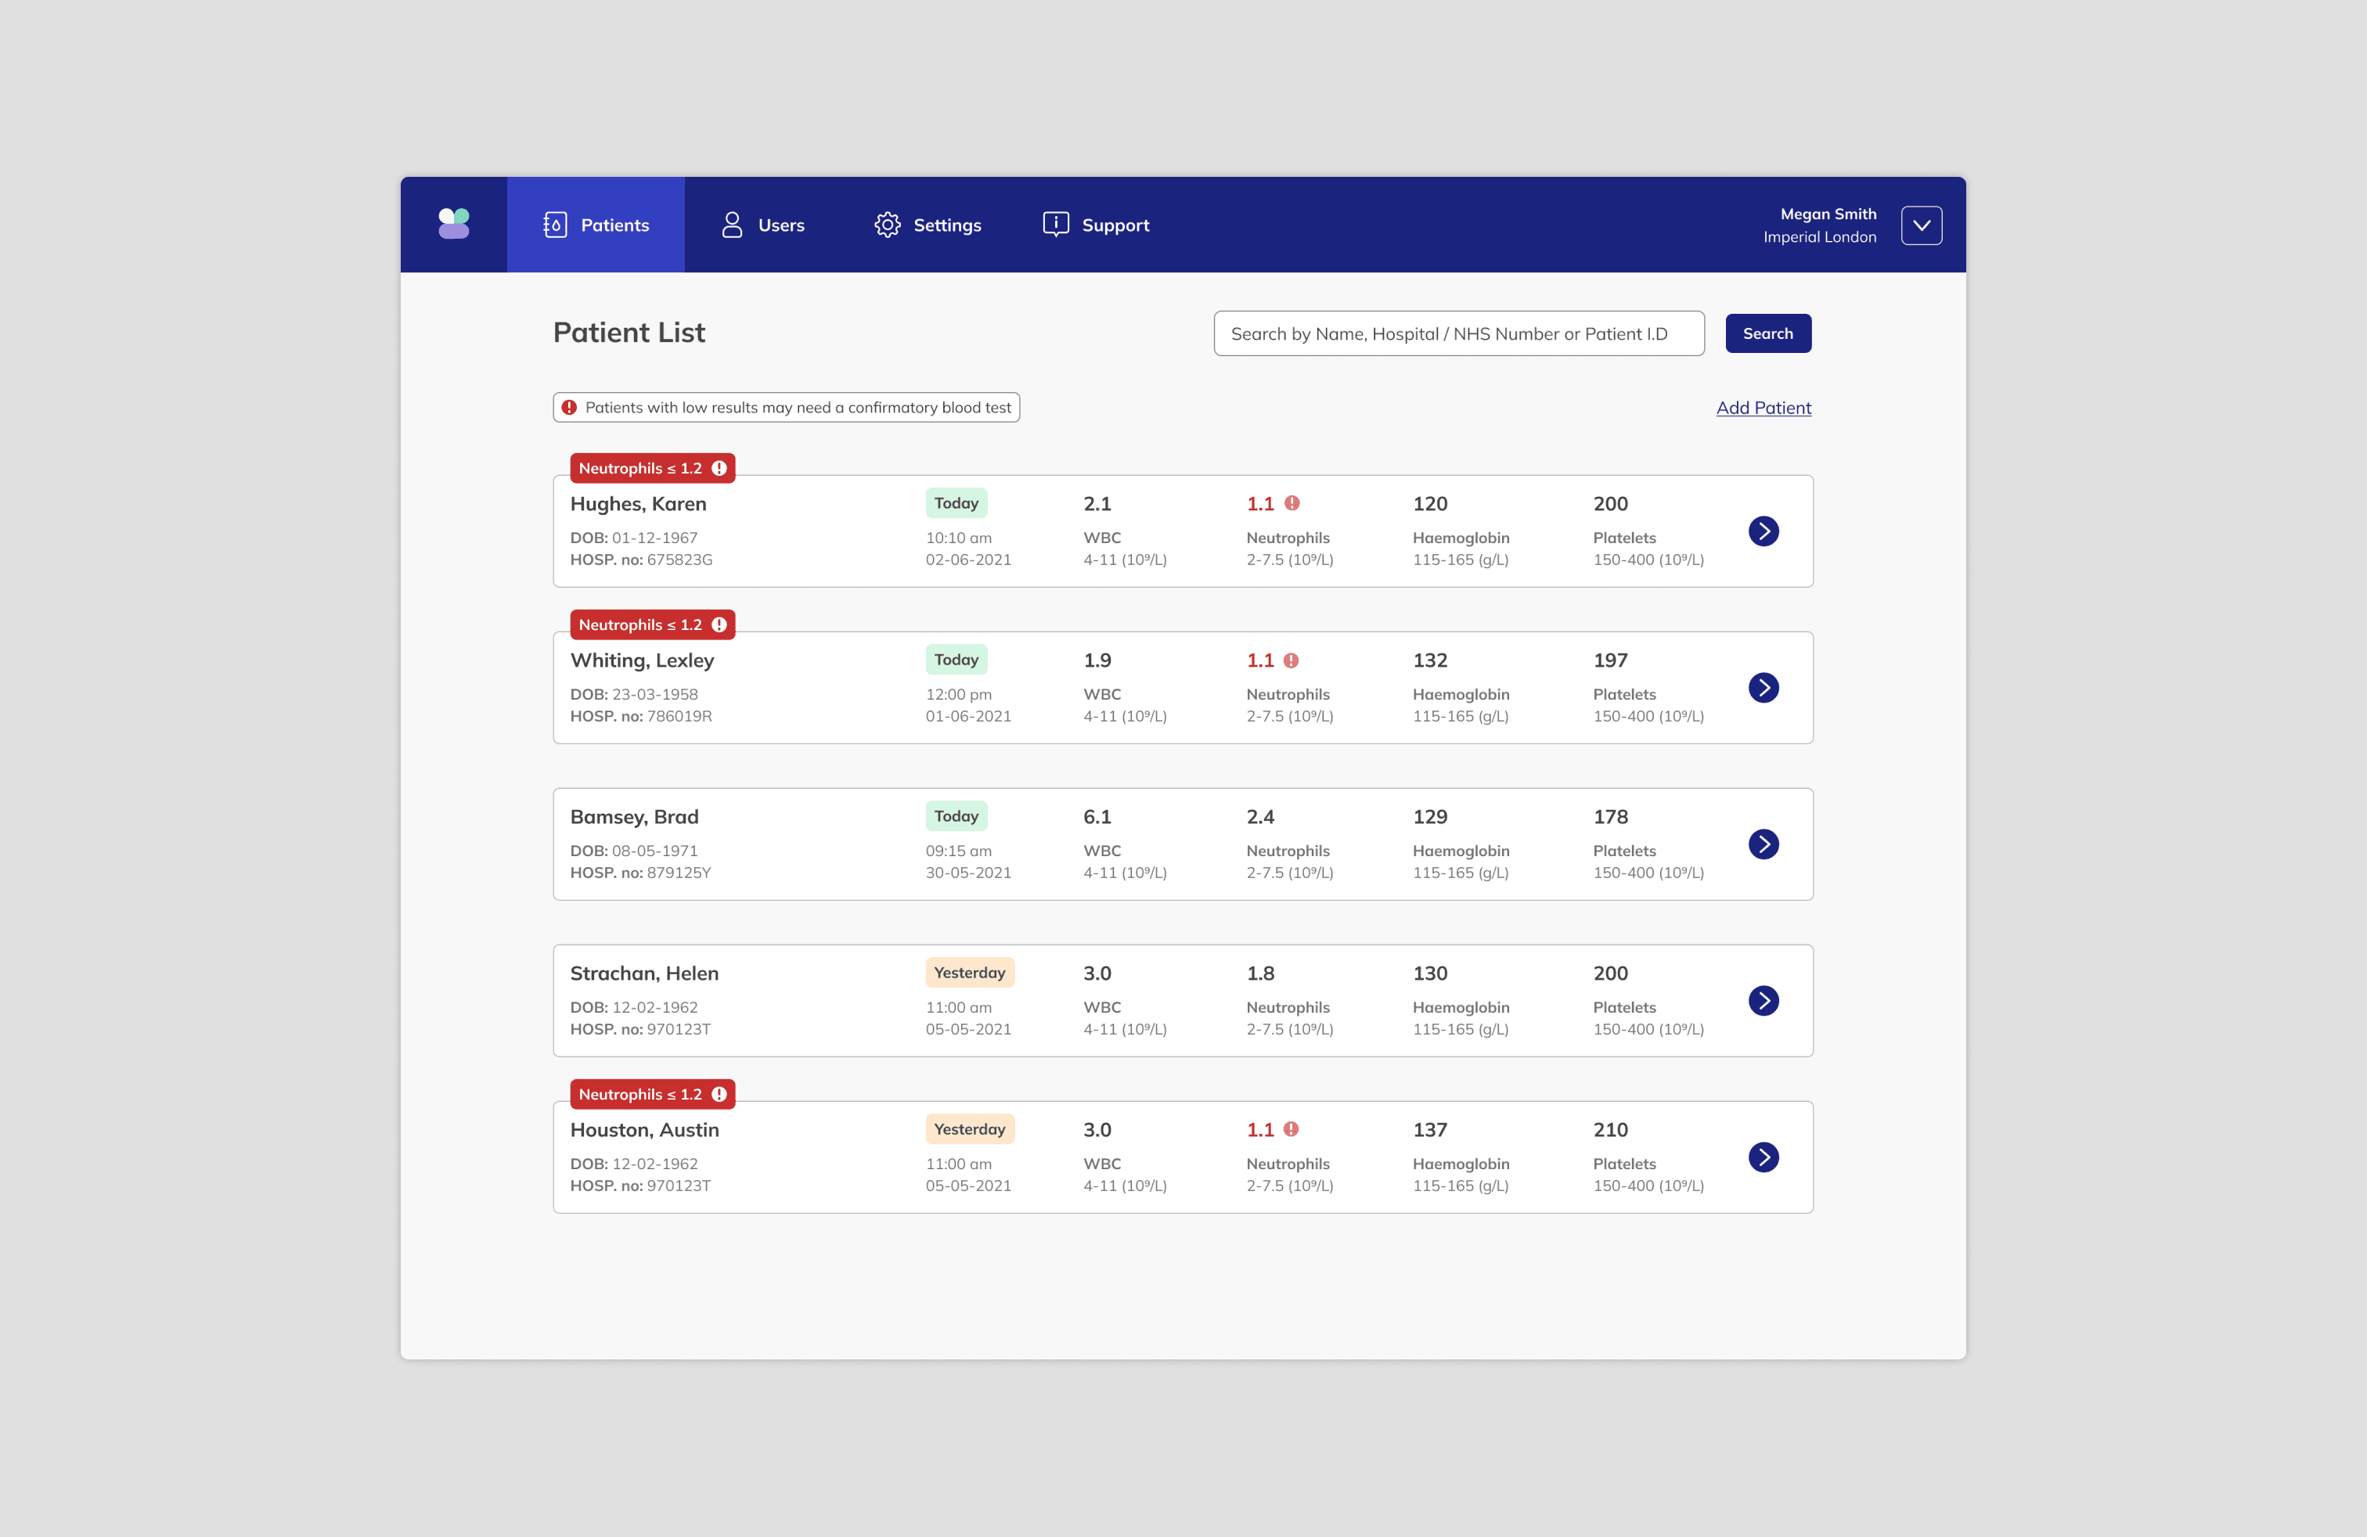
Task: Click the warning icon next to Whiting's 1.1 Neutrophils value
Action: point(1291,659)
